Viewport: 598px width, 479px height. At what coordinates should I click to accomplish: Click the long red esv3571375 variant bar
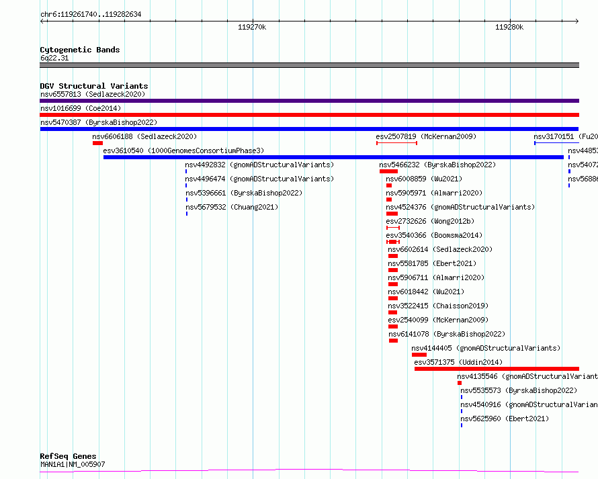pos(497,369)
